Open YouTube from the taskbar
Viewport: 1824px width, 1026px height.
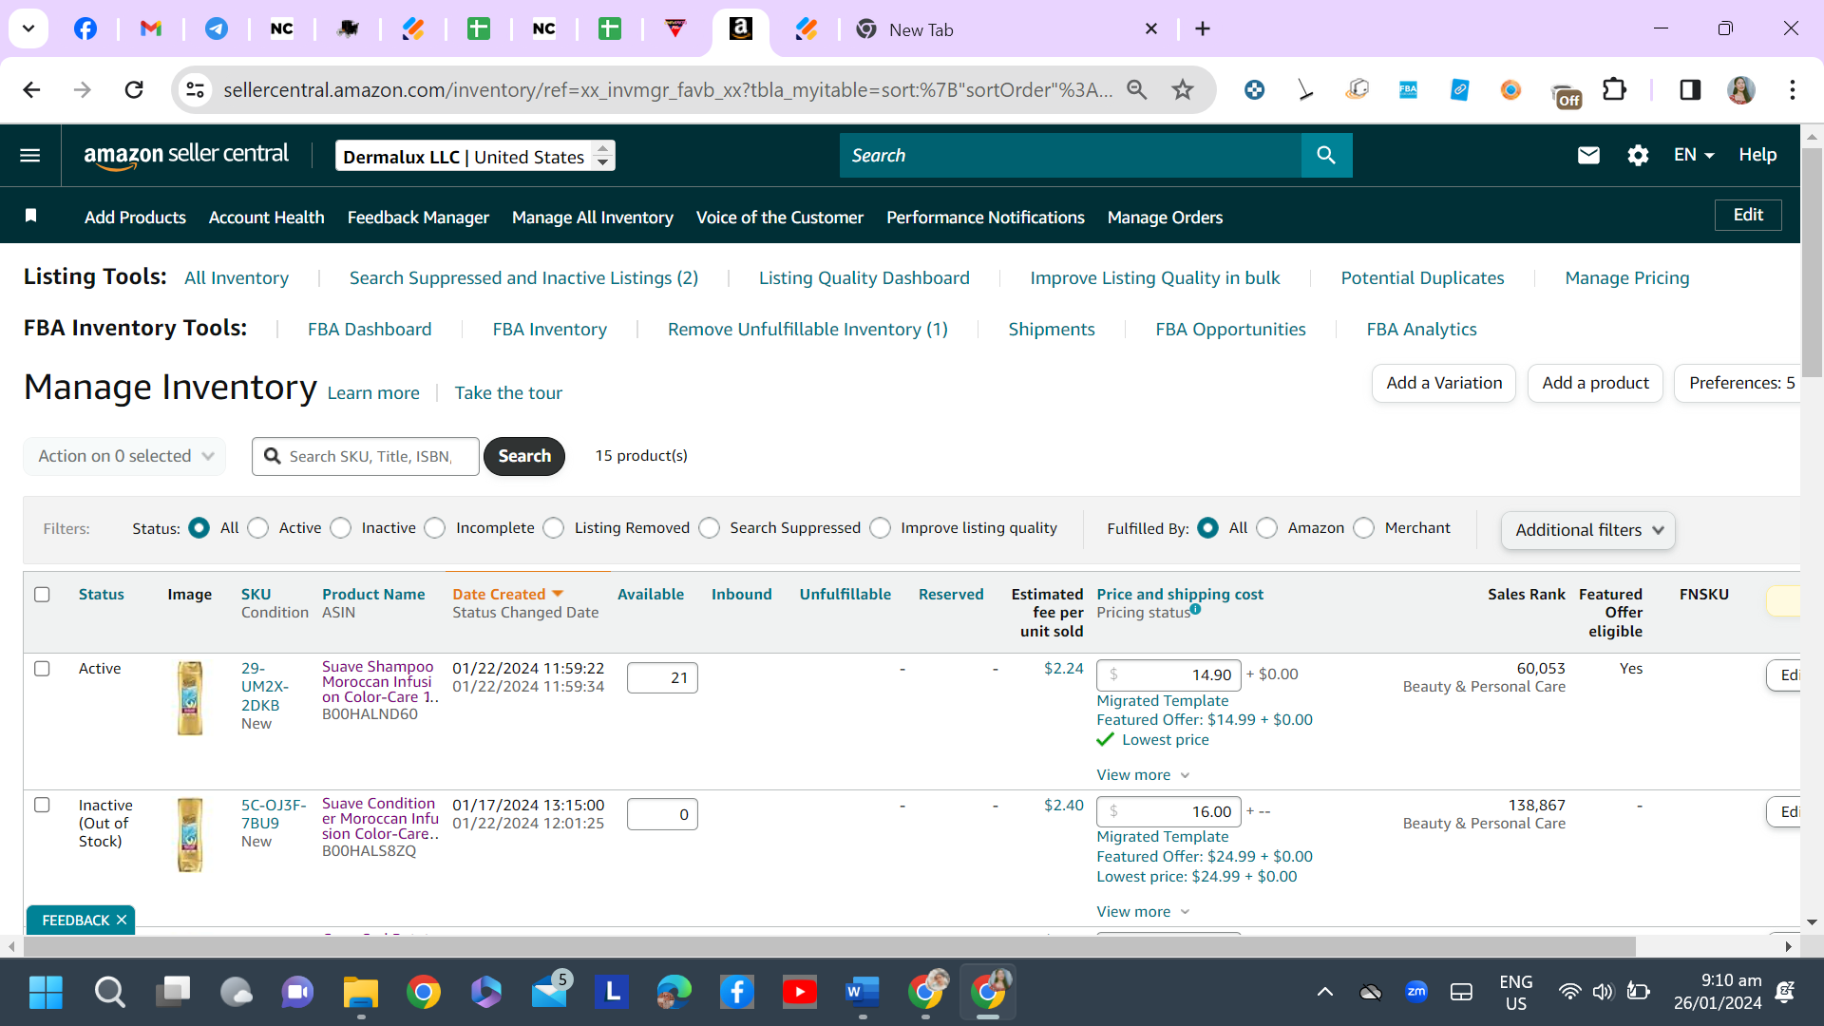(799, 993)
